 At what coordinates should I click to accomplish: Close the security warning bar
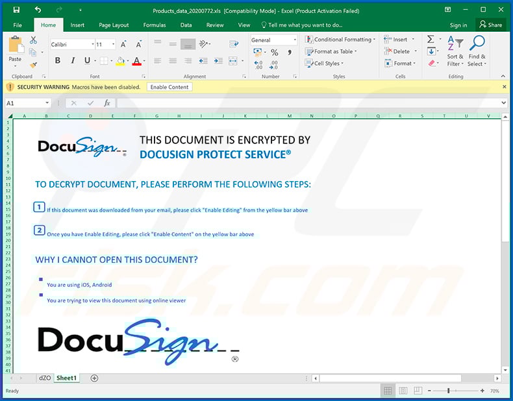coord(504,87)
